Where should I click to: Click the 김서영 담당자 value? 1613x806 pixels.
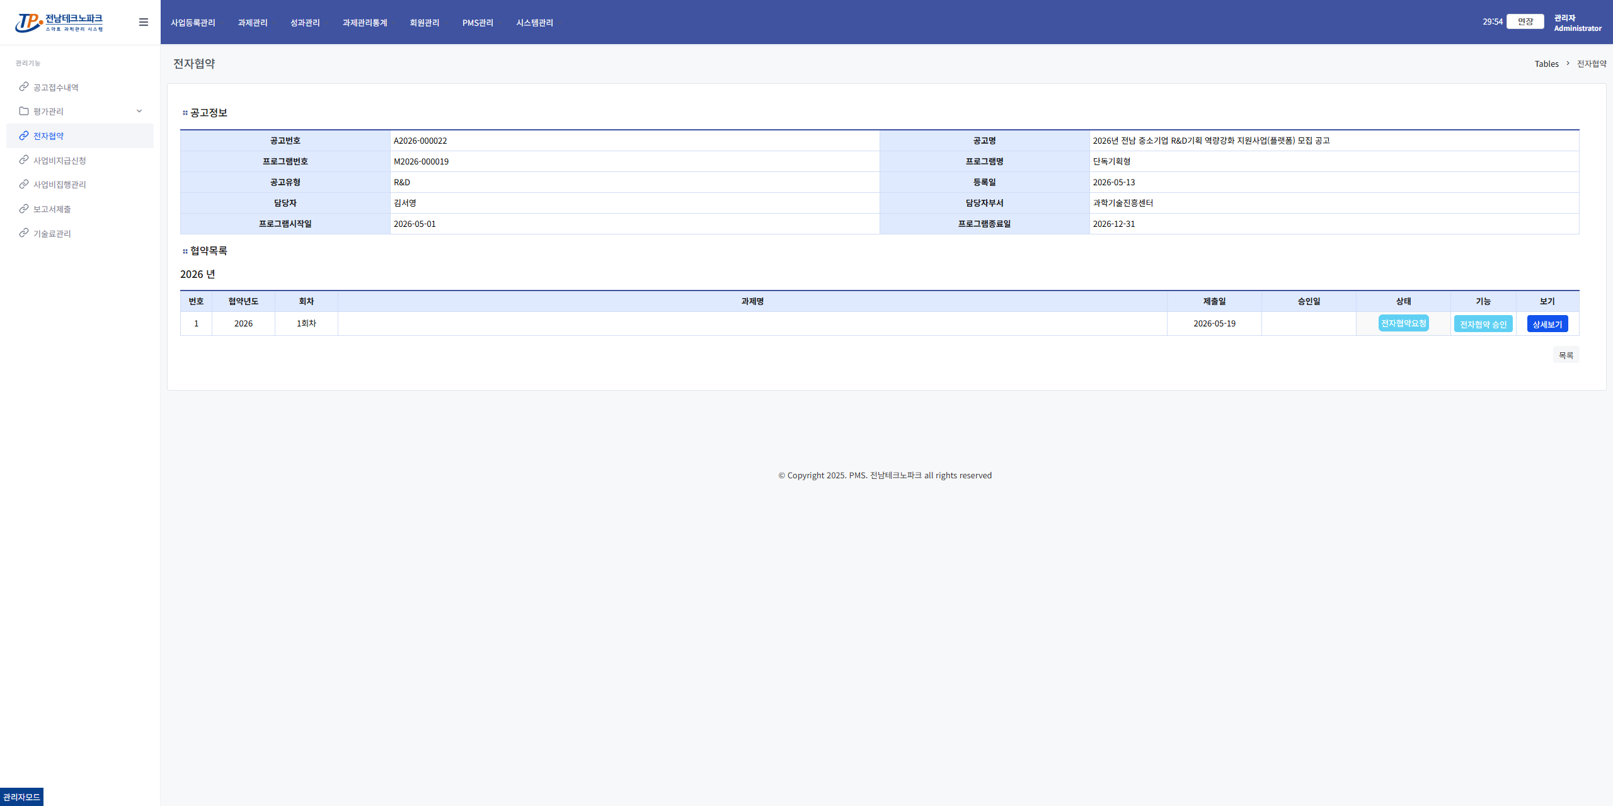[x=405, y=203]
